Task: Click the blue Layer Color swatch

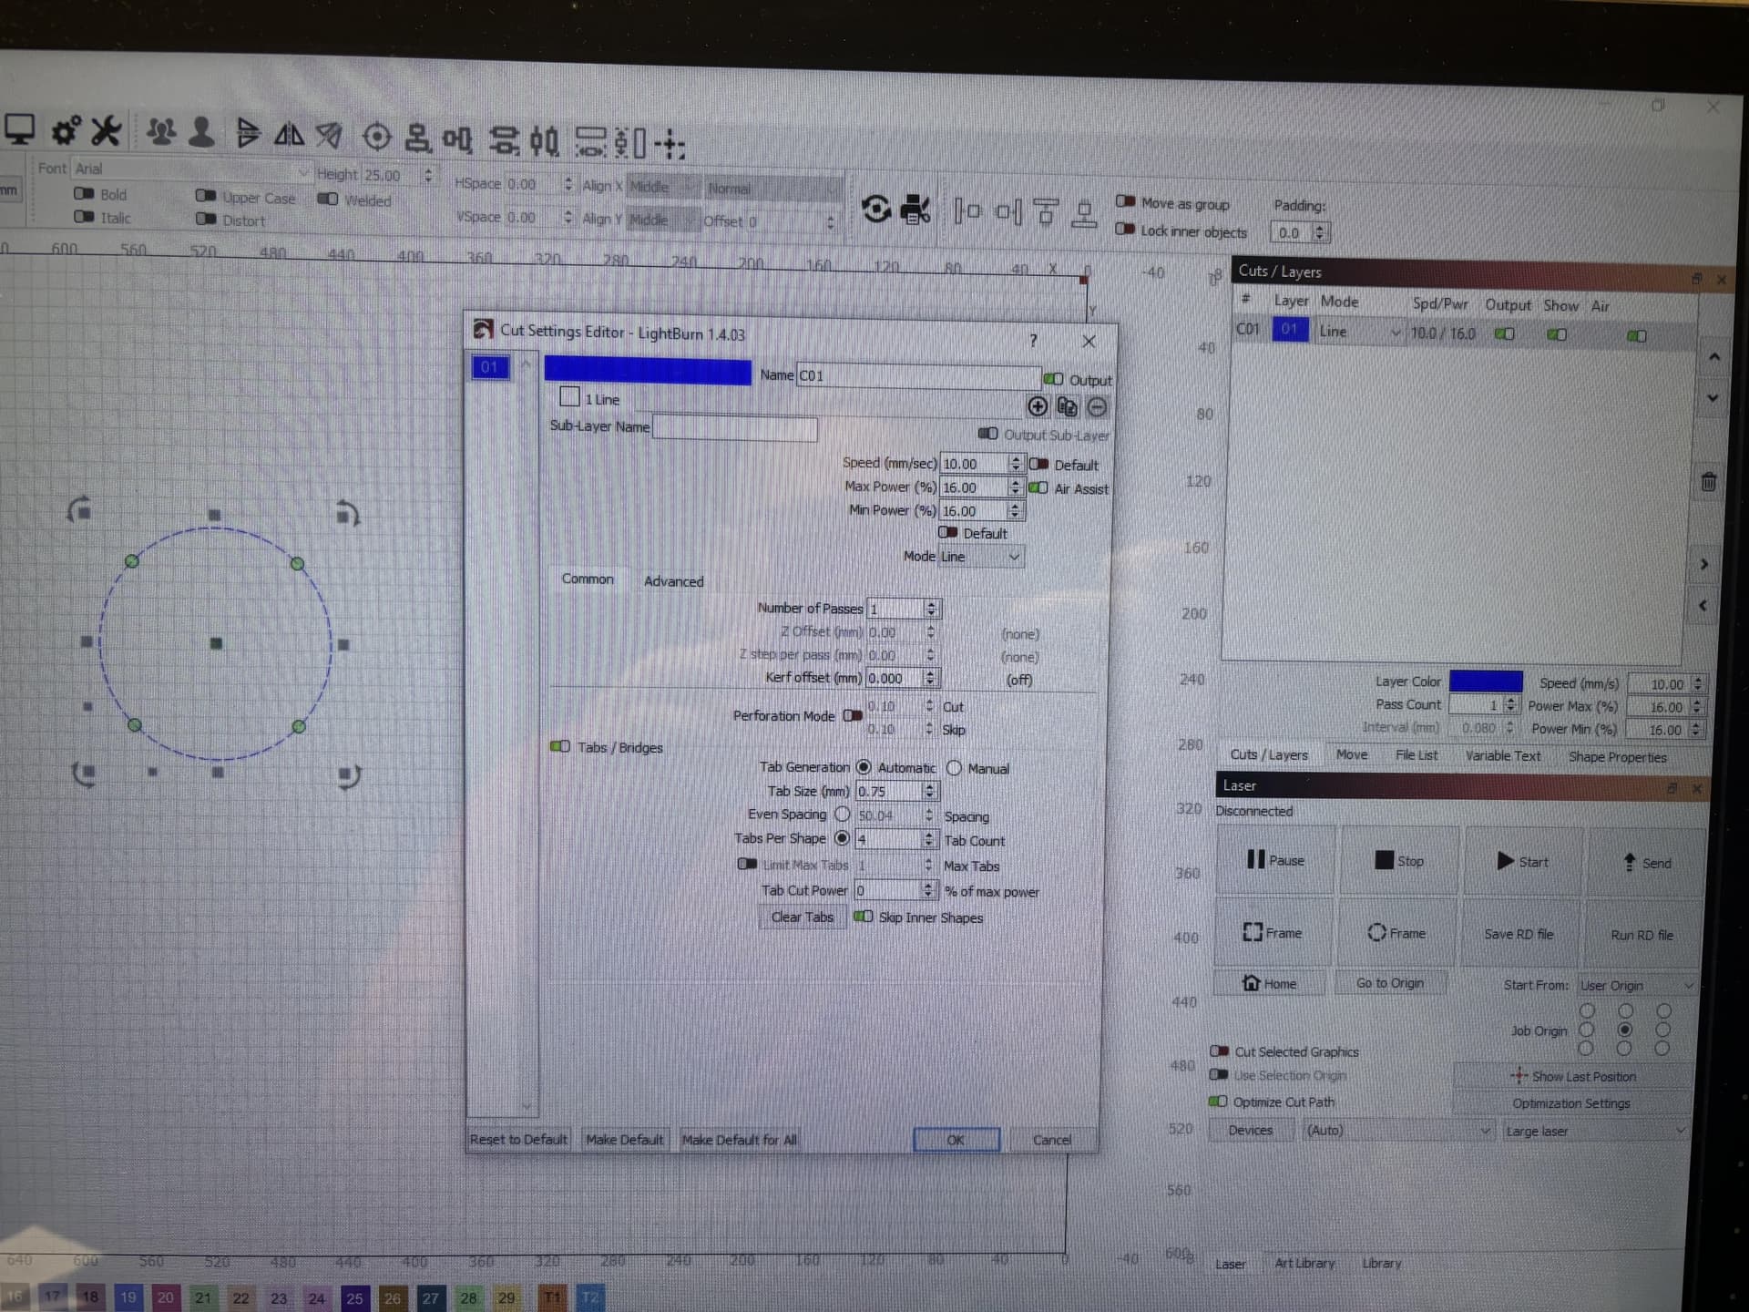Action: 1486,682
